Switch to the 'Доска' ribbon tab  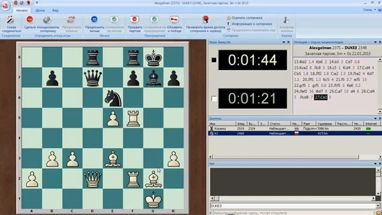pyautogui.click(x=40, y=11)
